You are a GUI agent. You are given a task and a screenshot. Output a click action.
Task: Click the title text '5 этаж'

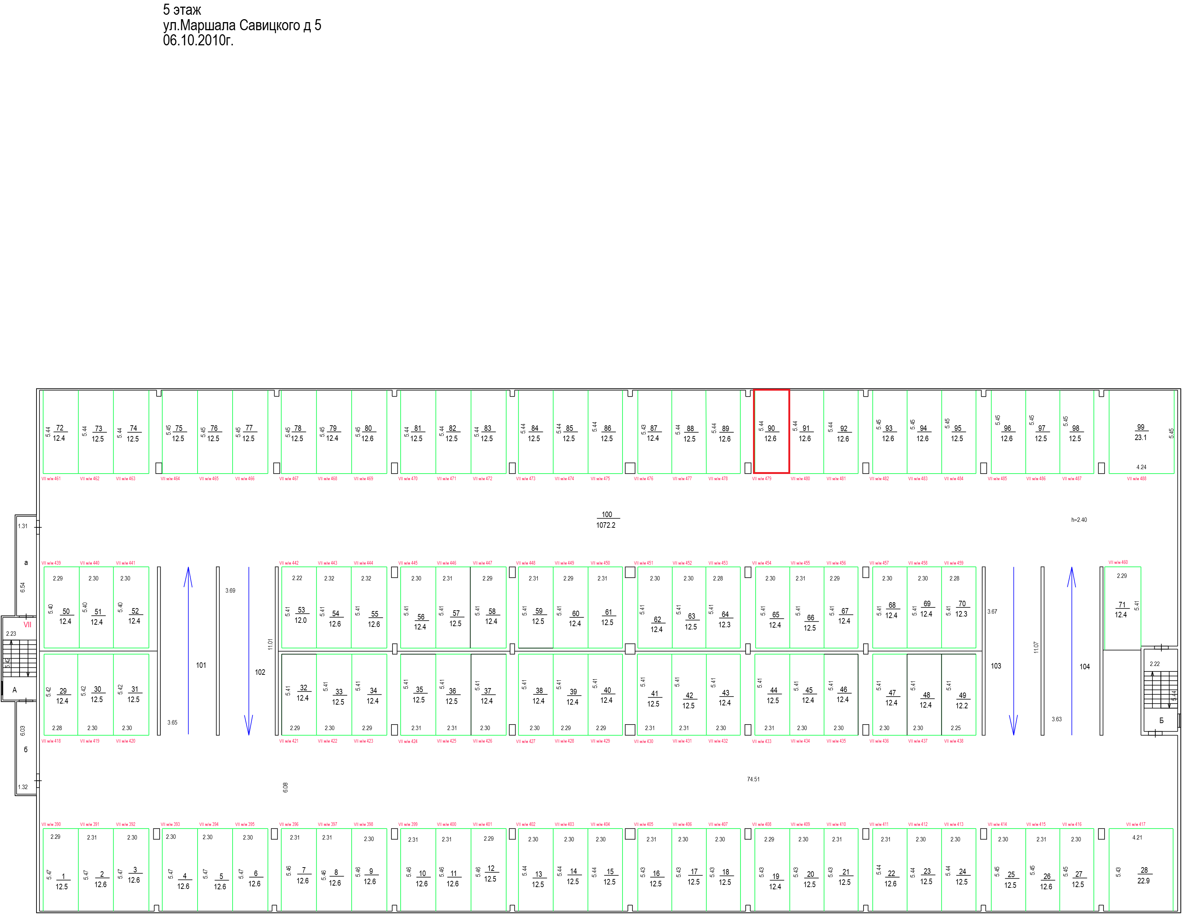[x=182, y=10]
